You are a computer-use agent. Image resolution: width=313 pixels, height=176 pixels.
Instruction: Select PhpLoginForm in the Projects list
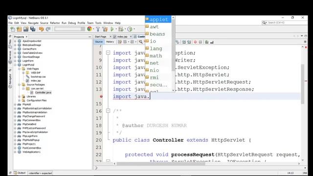point(30,136)
